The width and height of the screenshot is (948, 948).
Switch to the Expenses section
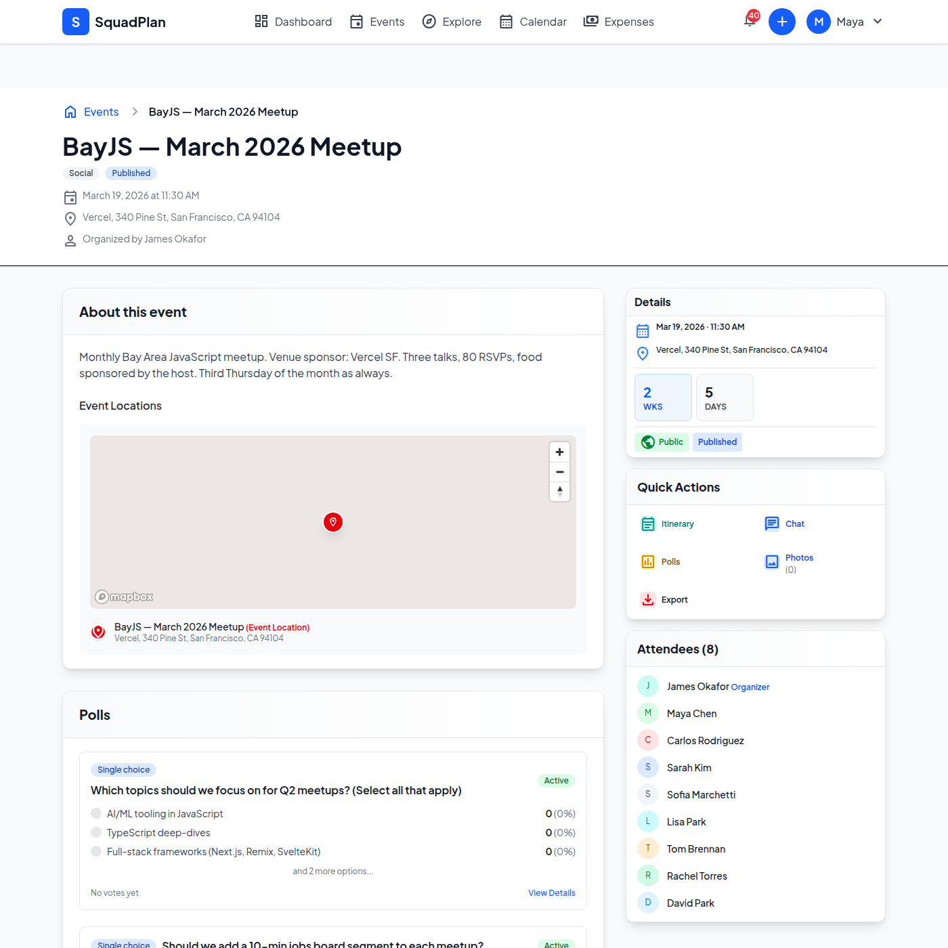(618, 21)
